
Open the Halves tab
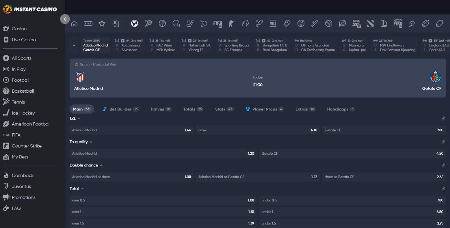point(161,109)
